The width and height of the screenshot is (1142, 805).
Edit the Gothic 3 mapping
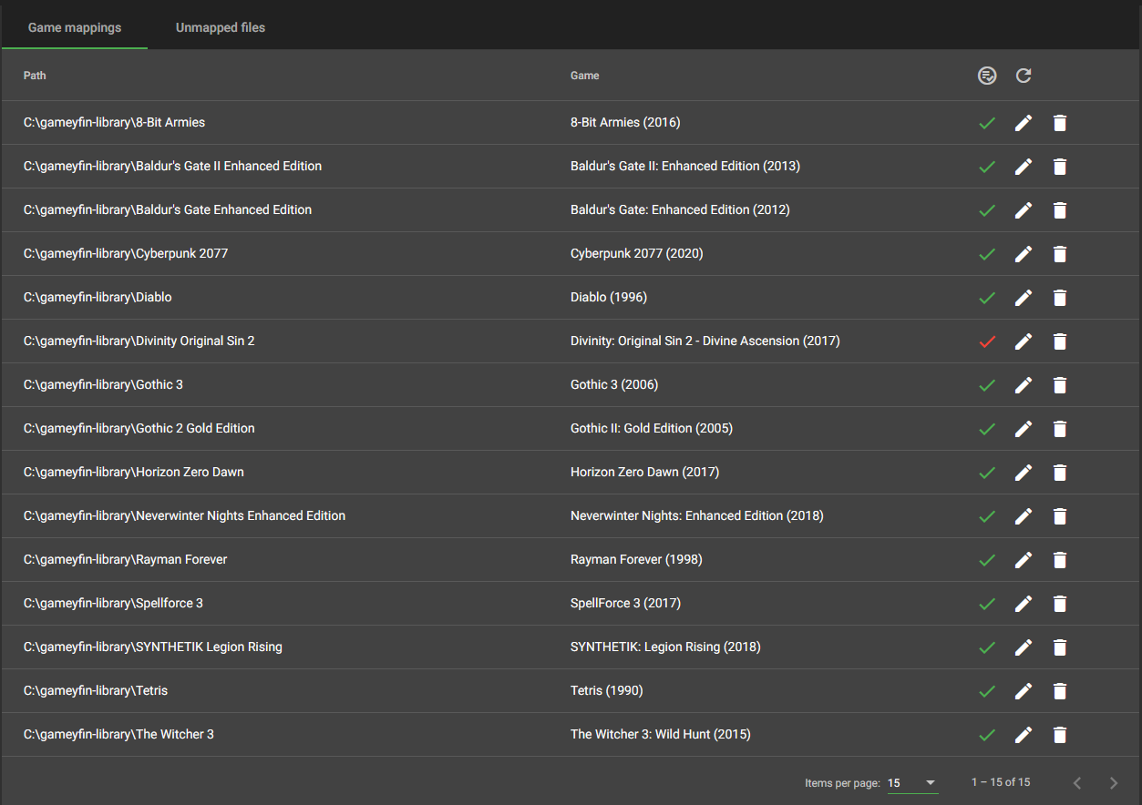coord(1024,385)
